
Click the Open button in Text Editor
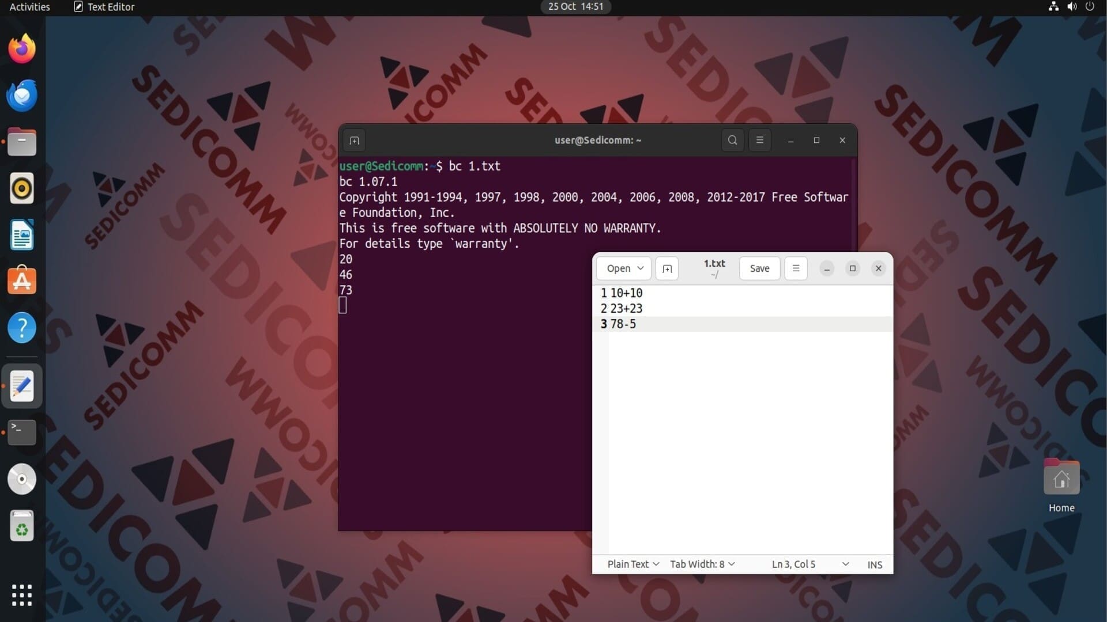[x=618, y=268]
